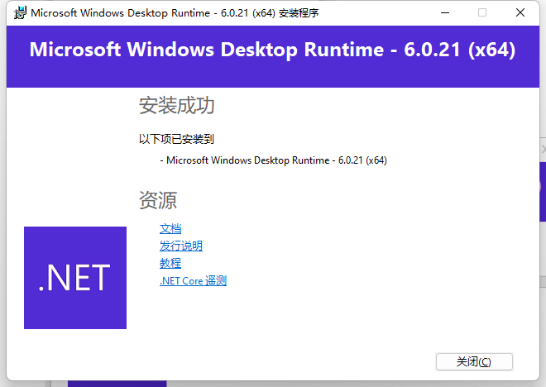Click the 资源 section heading

coord(158,200)
